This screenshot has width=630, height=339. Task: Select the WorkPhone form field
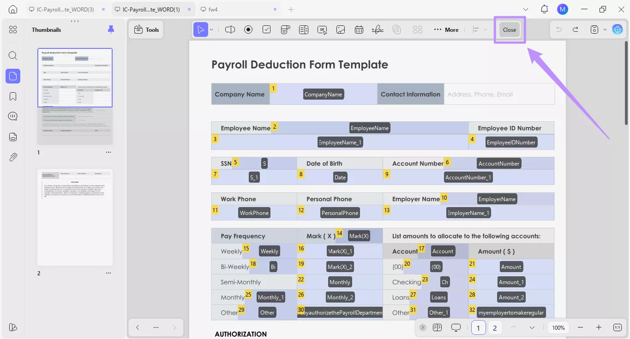point(254,213)
